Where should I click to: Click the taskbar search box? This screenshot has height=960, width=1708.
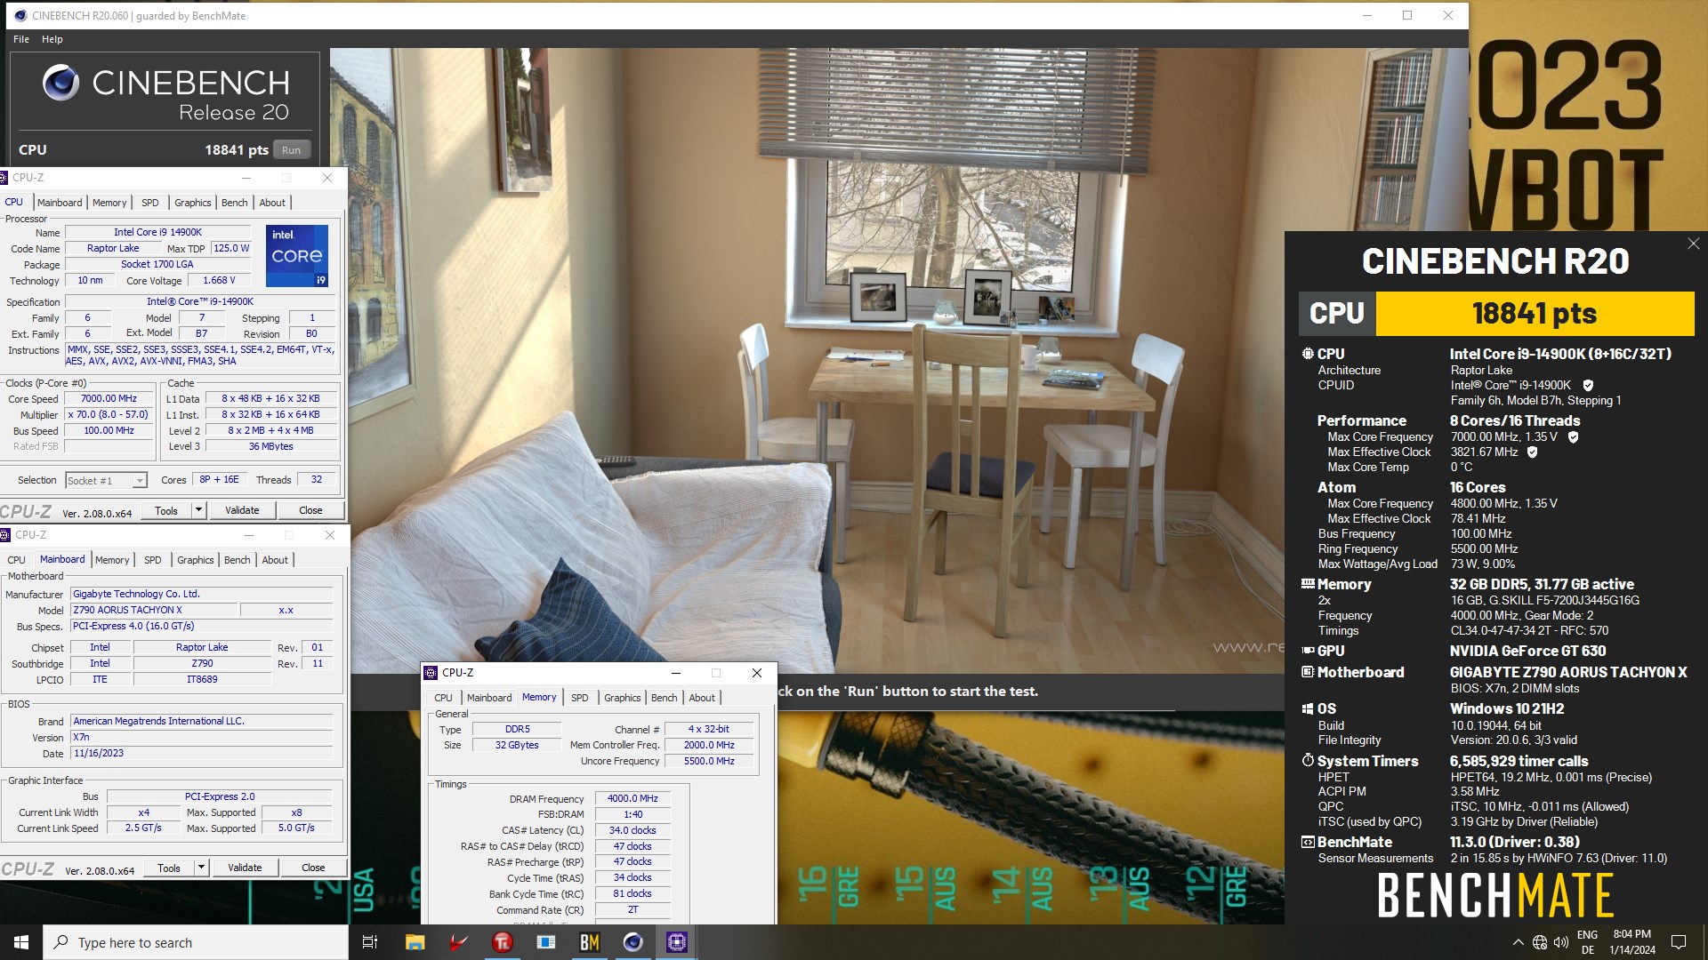tap(196, 942)
